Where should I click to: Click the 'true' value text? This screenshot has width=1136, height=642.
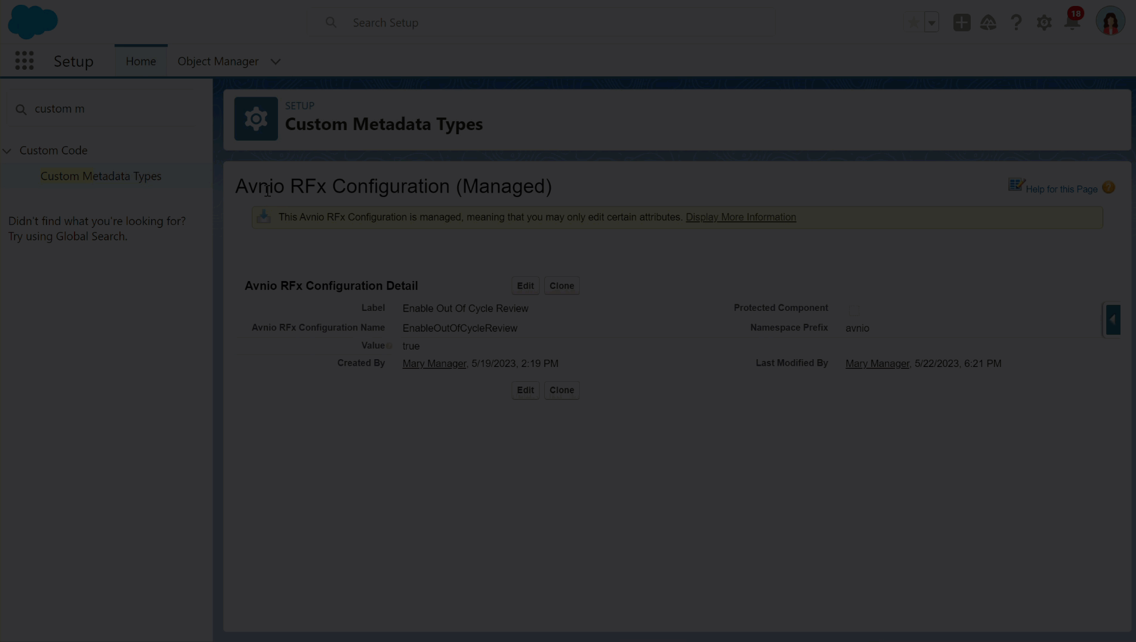click(411, 346)
